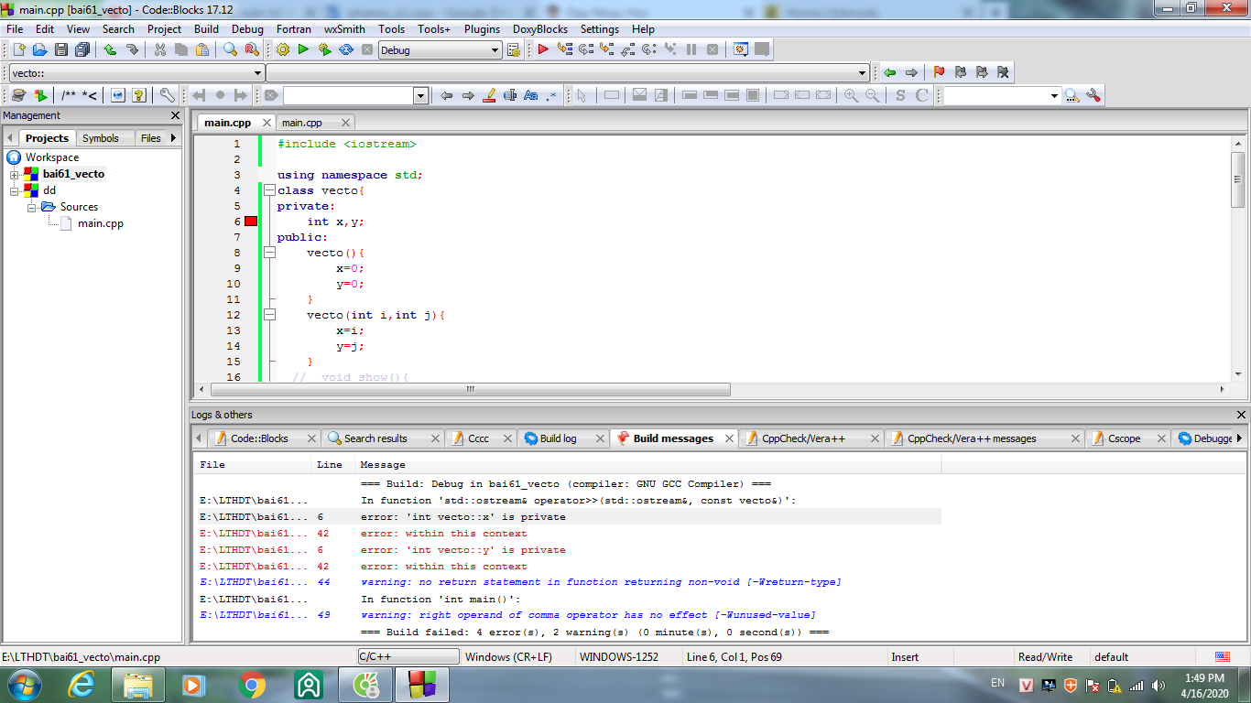Switch to the Build log tab
1251x703 pixels.
click(558, 438)
